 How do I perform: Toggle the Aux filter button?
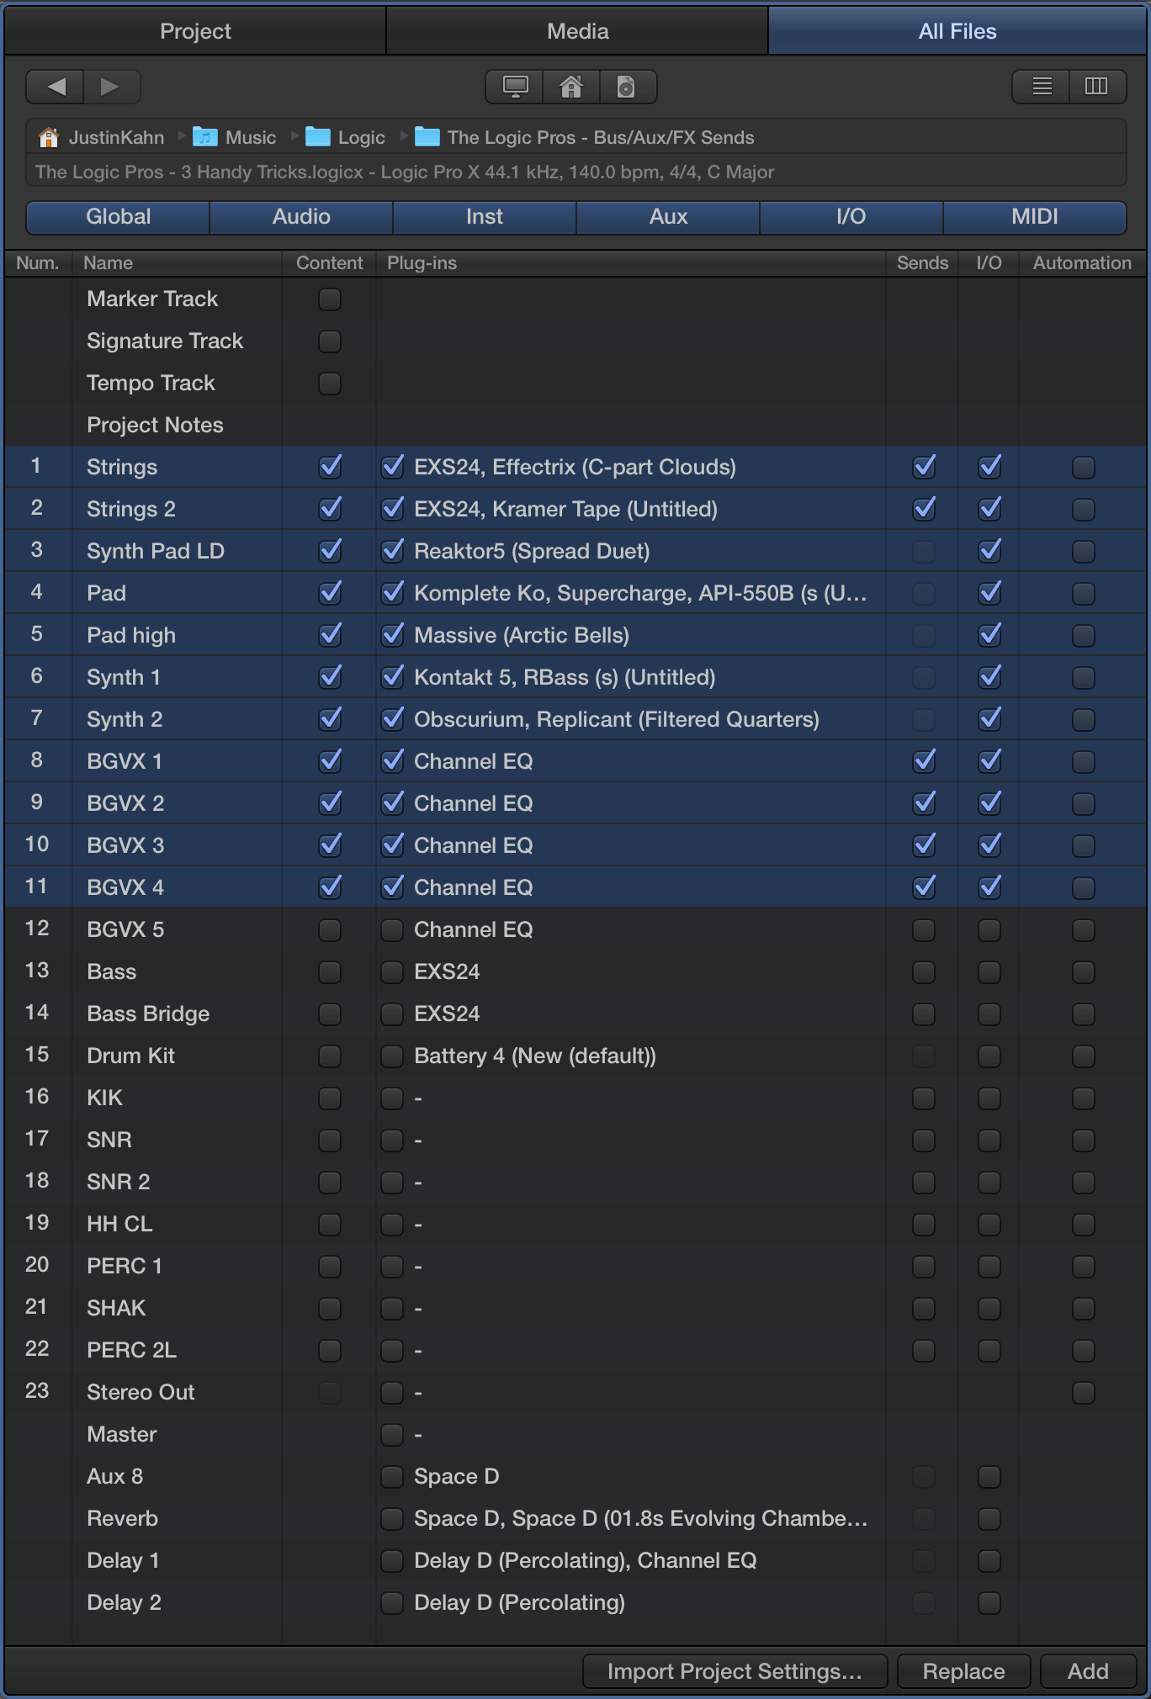(x=668, y=217)
